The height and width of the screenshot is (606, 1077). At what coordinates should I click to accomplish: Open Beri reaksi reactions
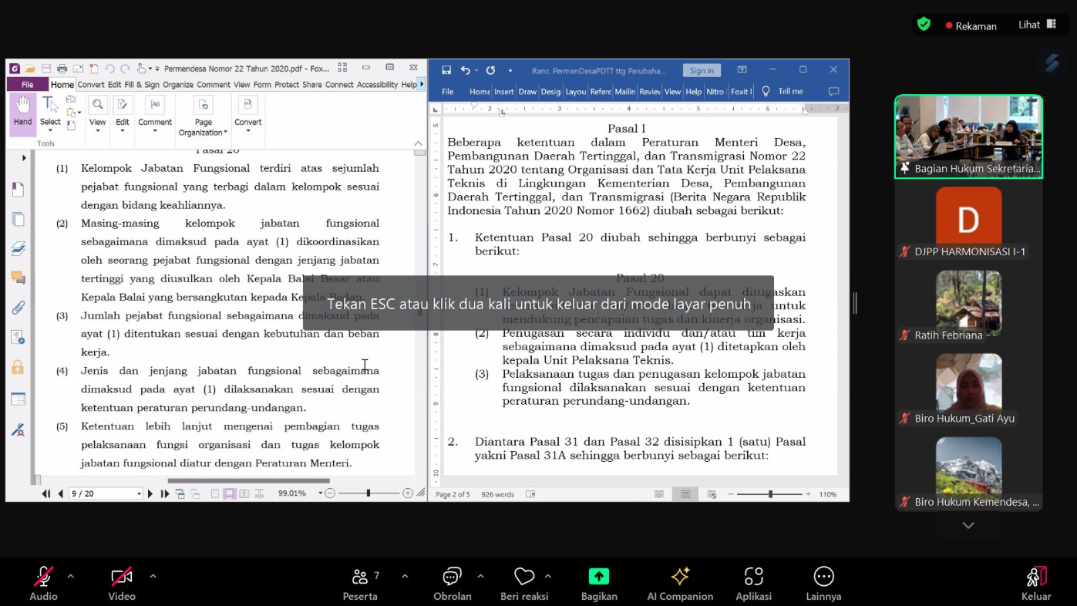[x=524, y=584]
